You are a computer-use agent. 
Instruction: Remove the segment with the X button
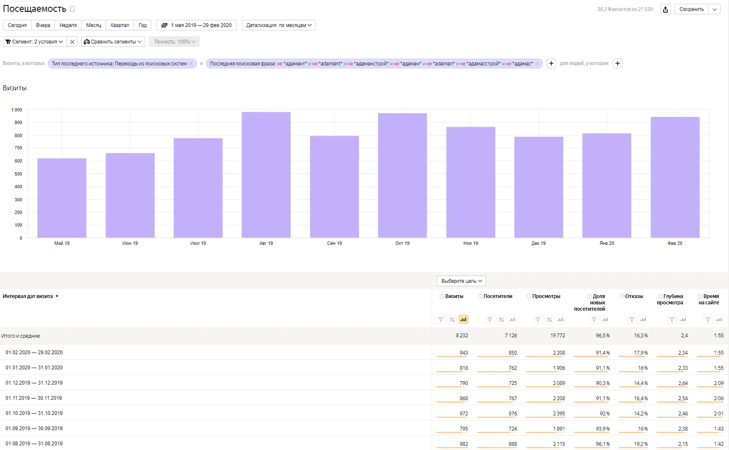coord(72,42)
